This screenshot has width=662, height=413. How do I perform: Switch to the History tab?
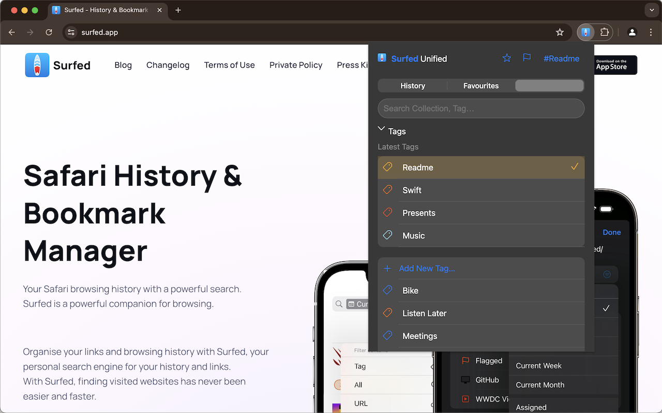coord(413,86)
